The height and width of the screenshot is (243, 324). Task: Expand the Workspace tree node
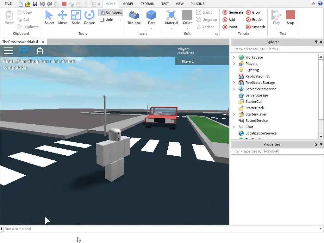tap(234, 57)
